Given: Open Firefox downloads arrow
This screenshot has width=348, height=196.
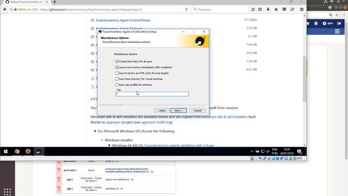Looking at the screenshot, I should point(268,9).
